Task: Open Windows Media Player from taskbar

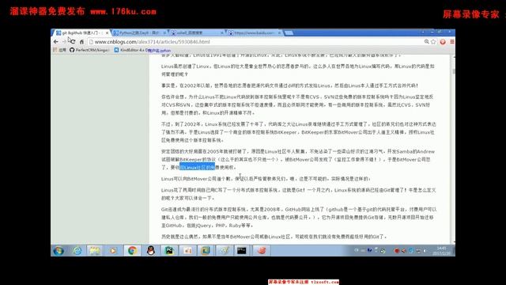Action: [113, 250]
